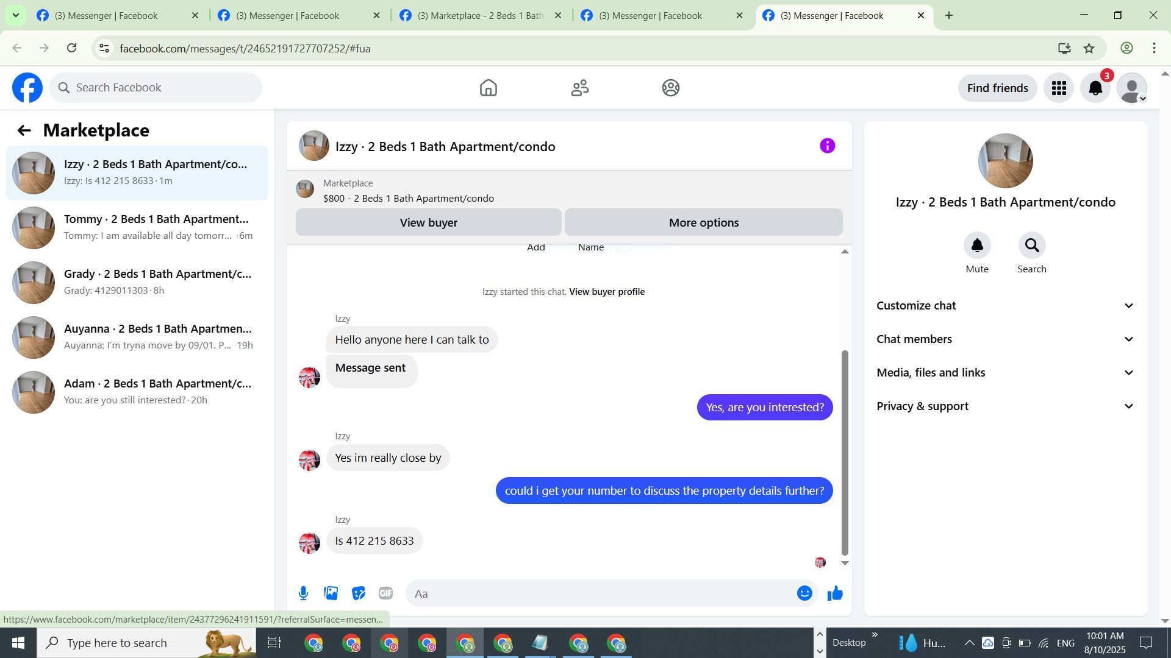Open Chrome profile icon
The width and height of the screenshot is (1171, 658).
[x=1126, y=48]
